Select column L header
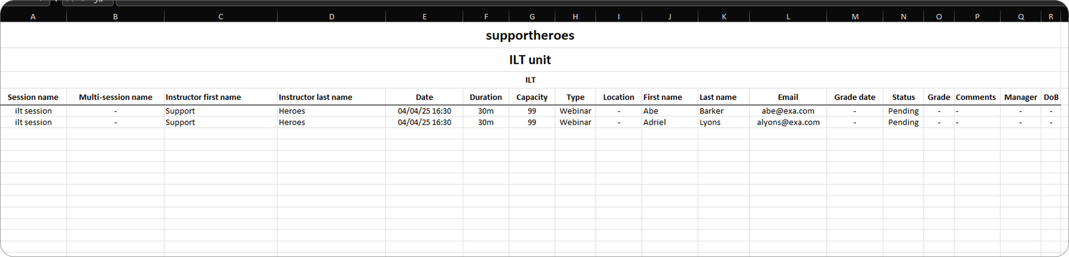Screen dimensions: 1069x257 coord(788,17)
